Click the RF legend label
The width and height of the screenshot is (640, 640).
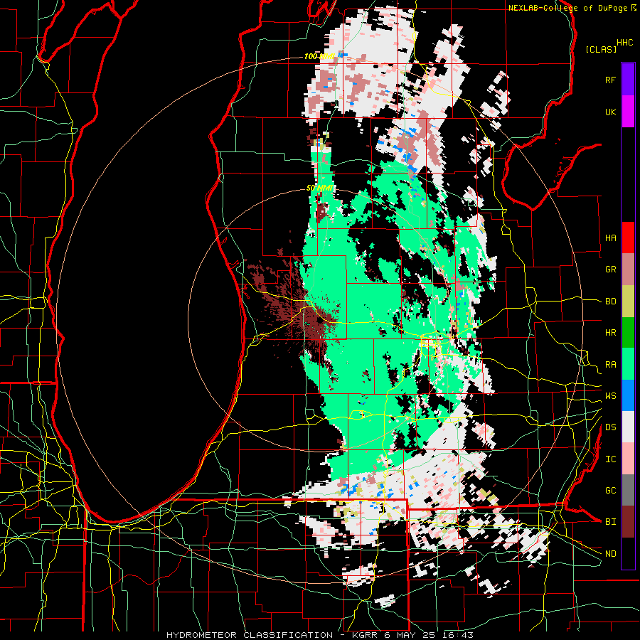(610, 80)
